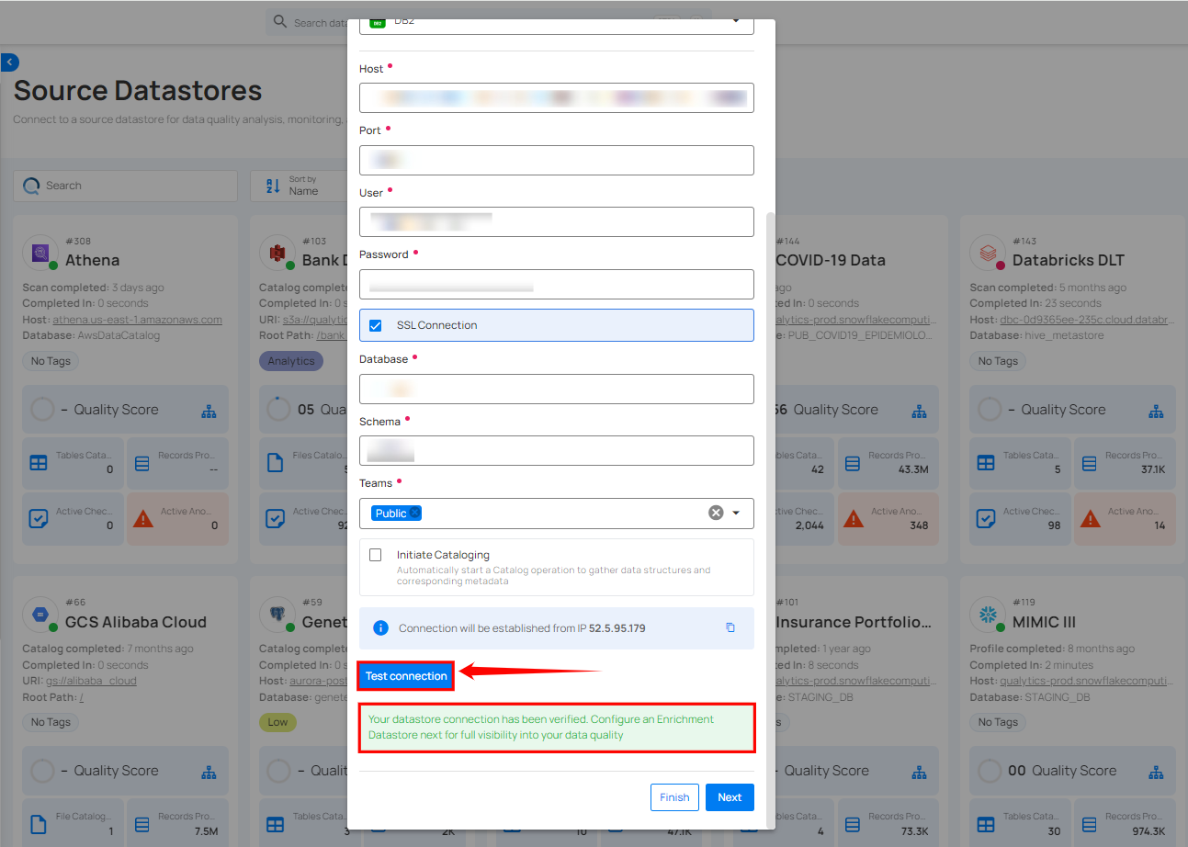Uncheck the SSL Connection checkbox

click(375, 325)
